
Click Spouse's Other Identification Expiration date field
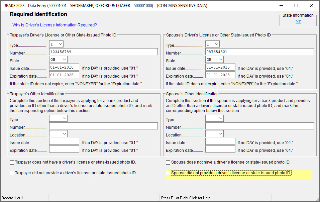coord(220,149)
